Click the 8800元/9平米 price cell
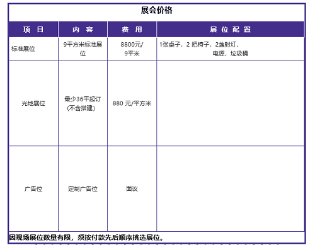Screen dimensions: 315x245 132,49
